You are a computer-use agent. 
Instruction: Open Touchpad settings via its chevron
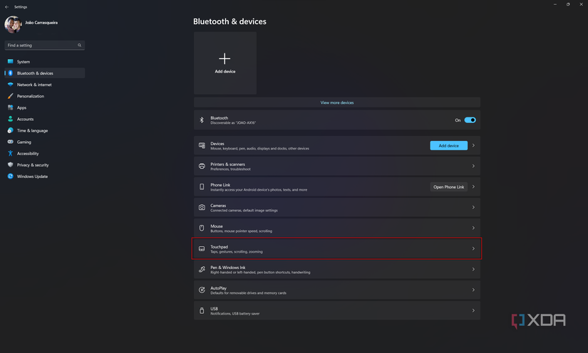pos(473,249)
